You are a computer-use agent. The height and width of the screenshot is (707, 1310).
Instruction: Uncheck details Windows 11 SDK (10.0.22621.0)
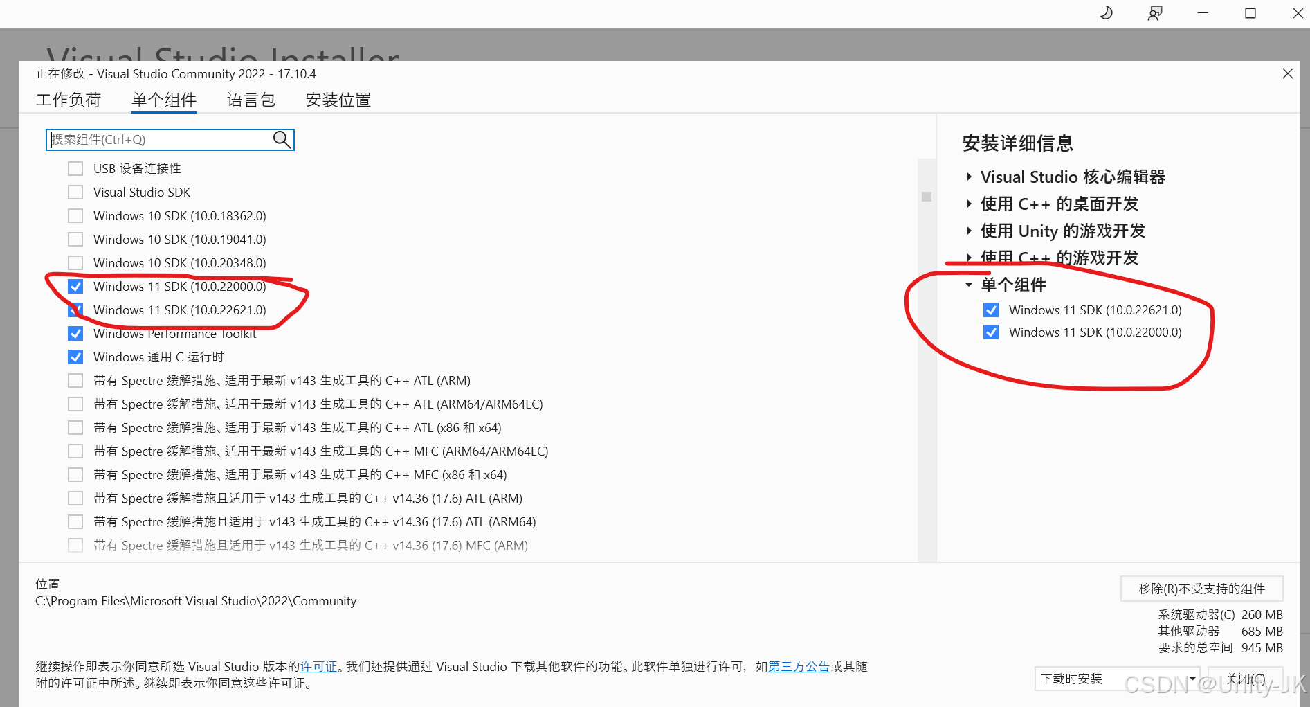(x=991, y=310)
